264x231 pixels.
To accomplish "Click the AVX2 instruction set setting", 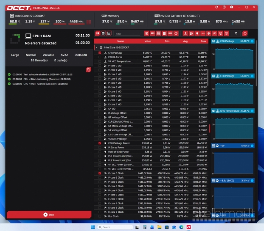I will pos(65,55).
